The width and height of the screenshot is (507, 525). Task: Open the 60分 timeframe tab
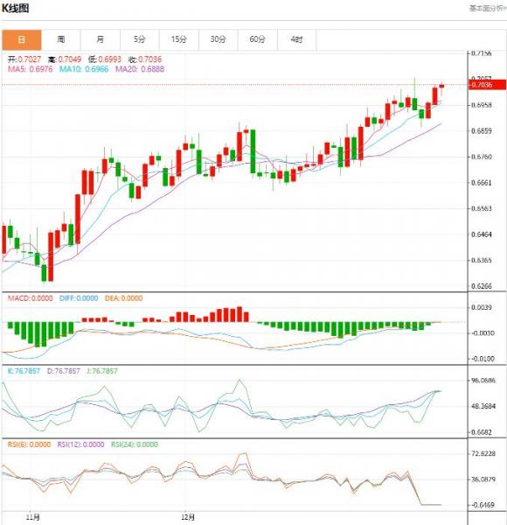(258, 40)
